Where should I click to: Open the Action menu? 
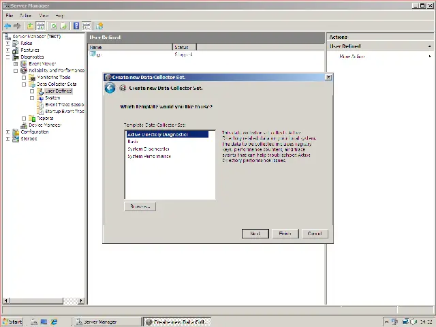click(x=25, y=15)
